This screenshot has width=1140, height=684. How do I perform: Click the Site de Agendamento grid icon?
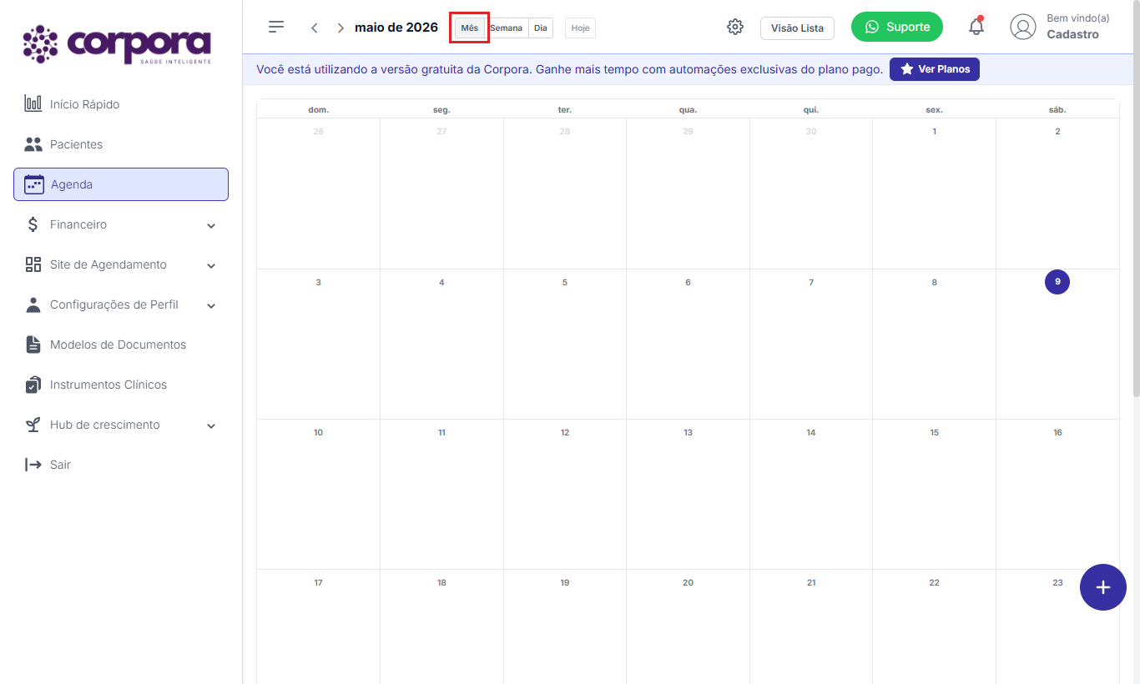(x=33, y=264)
